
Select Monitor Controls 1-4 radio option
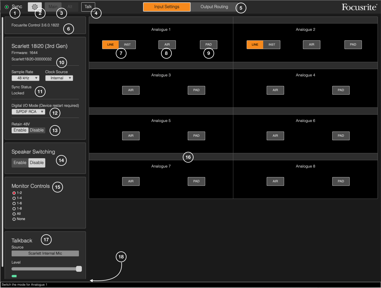[14, 198]
